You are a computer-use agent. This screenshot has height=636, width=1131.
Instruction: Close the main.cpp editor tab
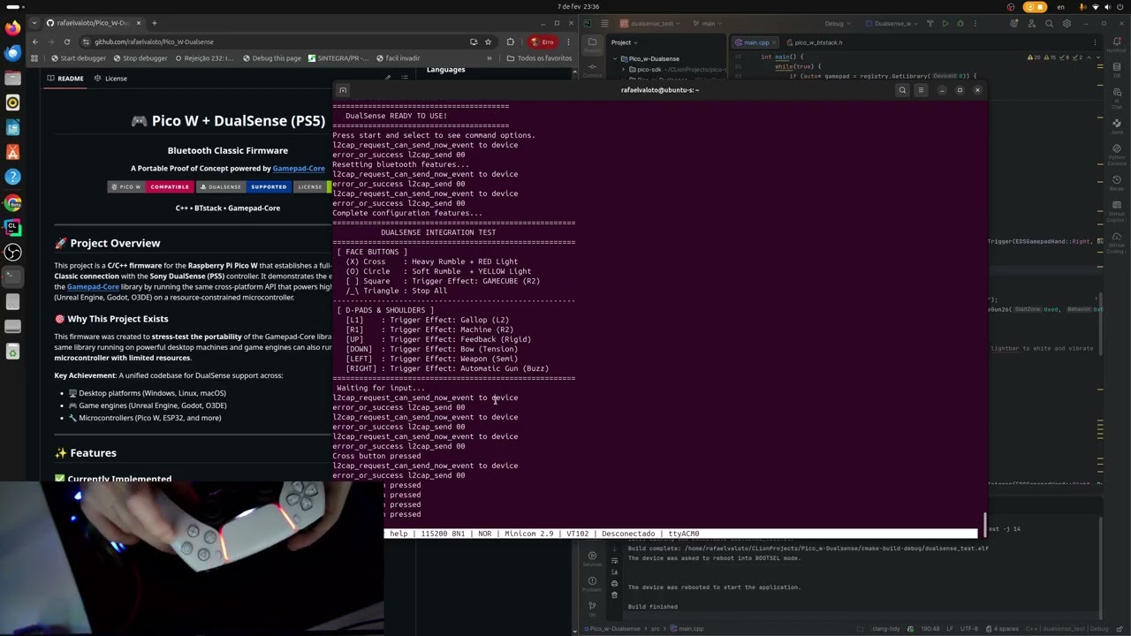click(x=775, y=42)
